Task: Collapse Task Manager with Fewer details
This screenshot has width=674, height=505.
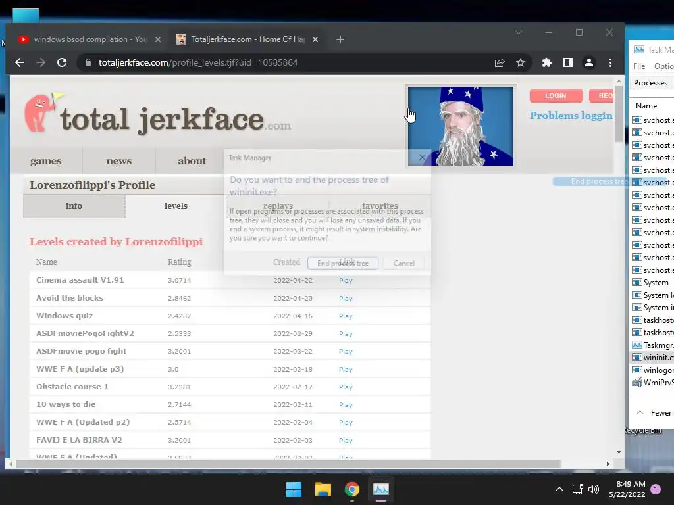Action: coord(655,413)
